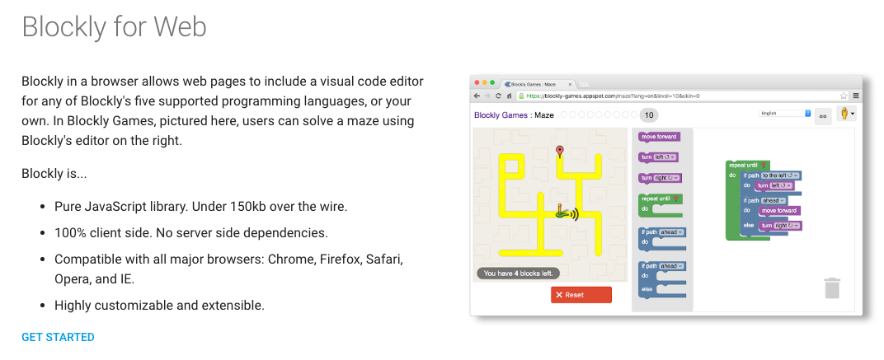Click the browser reload icon

click(x=498, y=96)
